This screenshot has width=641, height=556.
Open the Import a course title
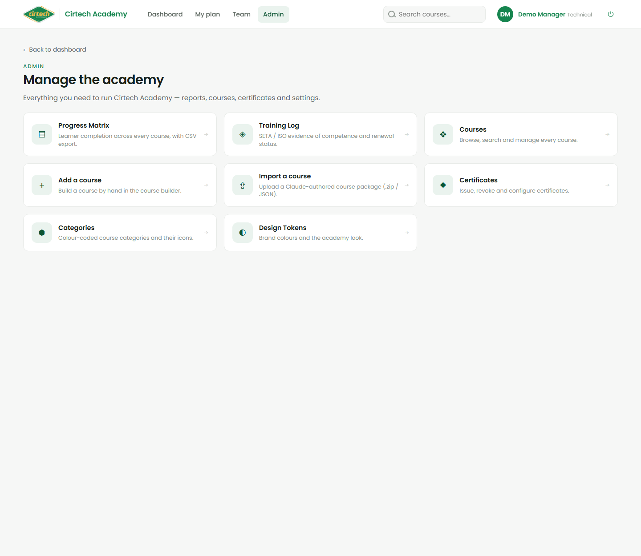285,176
